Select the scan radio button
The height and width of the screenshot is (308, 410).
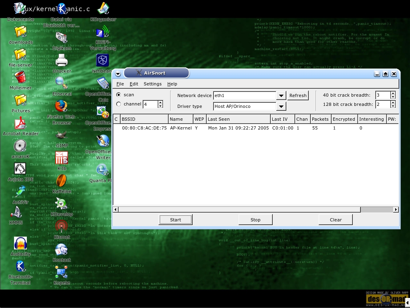(119, 95)
